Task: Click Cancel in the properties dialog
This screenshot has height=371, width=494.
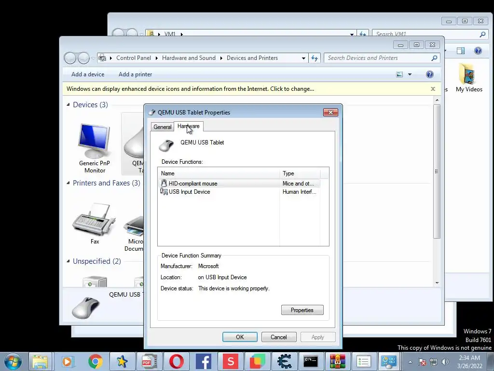Action: pos(279,337)
